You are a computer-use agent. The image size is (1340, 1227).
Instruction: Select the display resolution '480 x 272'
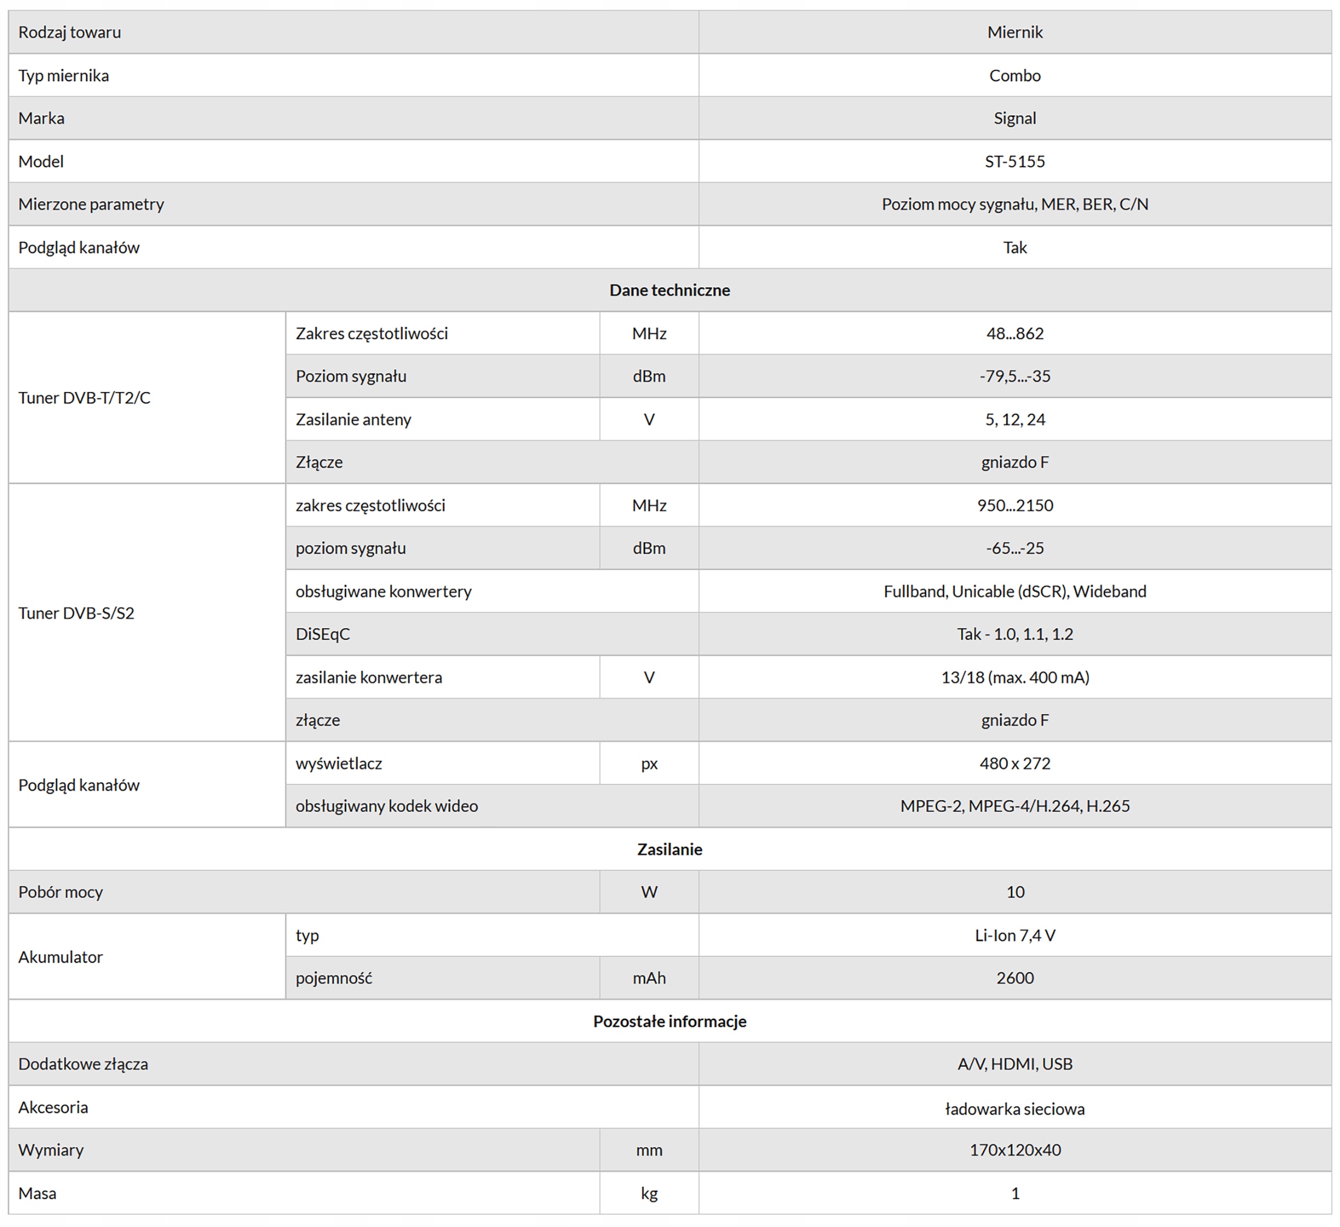[1014, 763]
